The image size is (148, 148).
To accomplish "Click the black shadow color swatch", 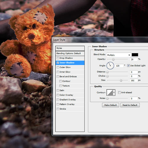I will (135, 55).
